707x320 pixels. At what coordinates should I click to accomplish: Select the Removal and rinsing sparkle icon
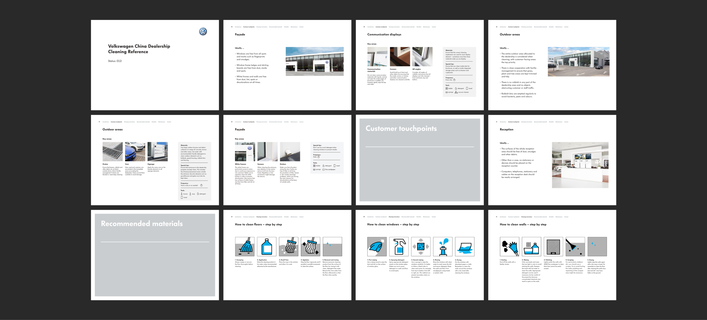[332, 247]
